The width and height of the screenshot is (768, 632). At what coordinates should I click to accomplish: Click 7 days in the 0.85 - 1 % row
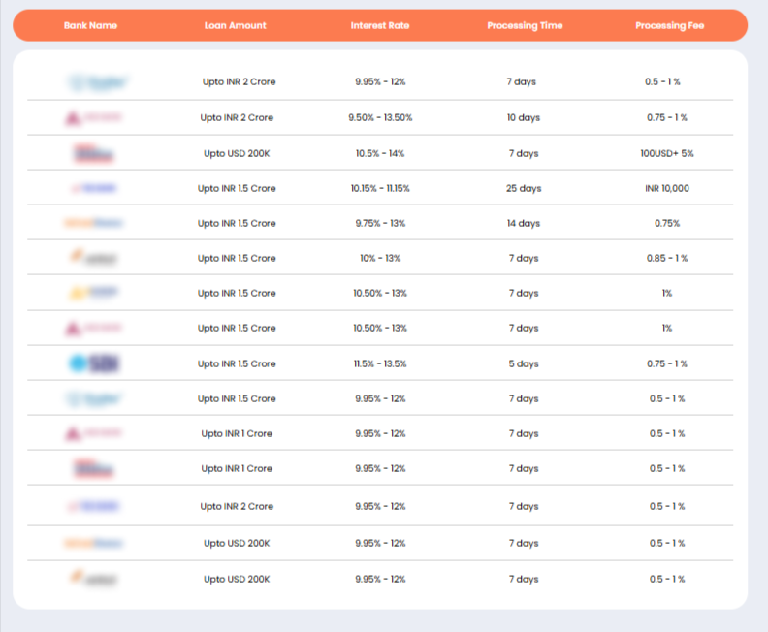coord(523,258)
